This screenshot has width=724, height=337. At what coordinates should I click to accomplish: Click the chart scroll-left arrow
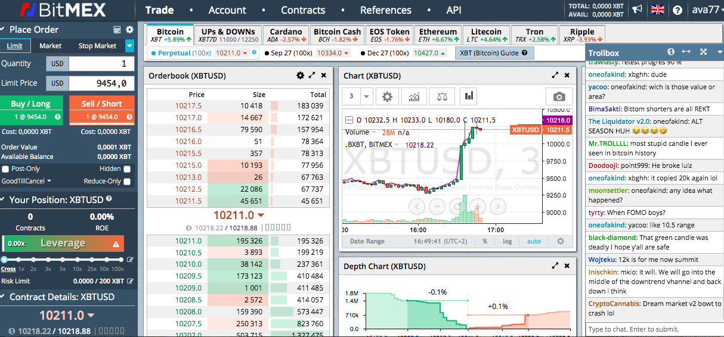click(417, 207)
